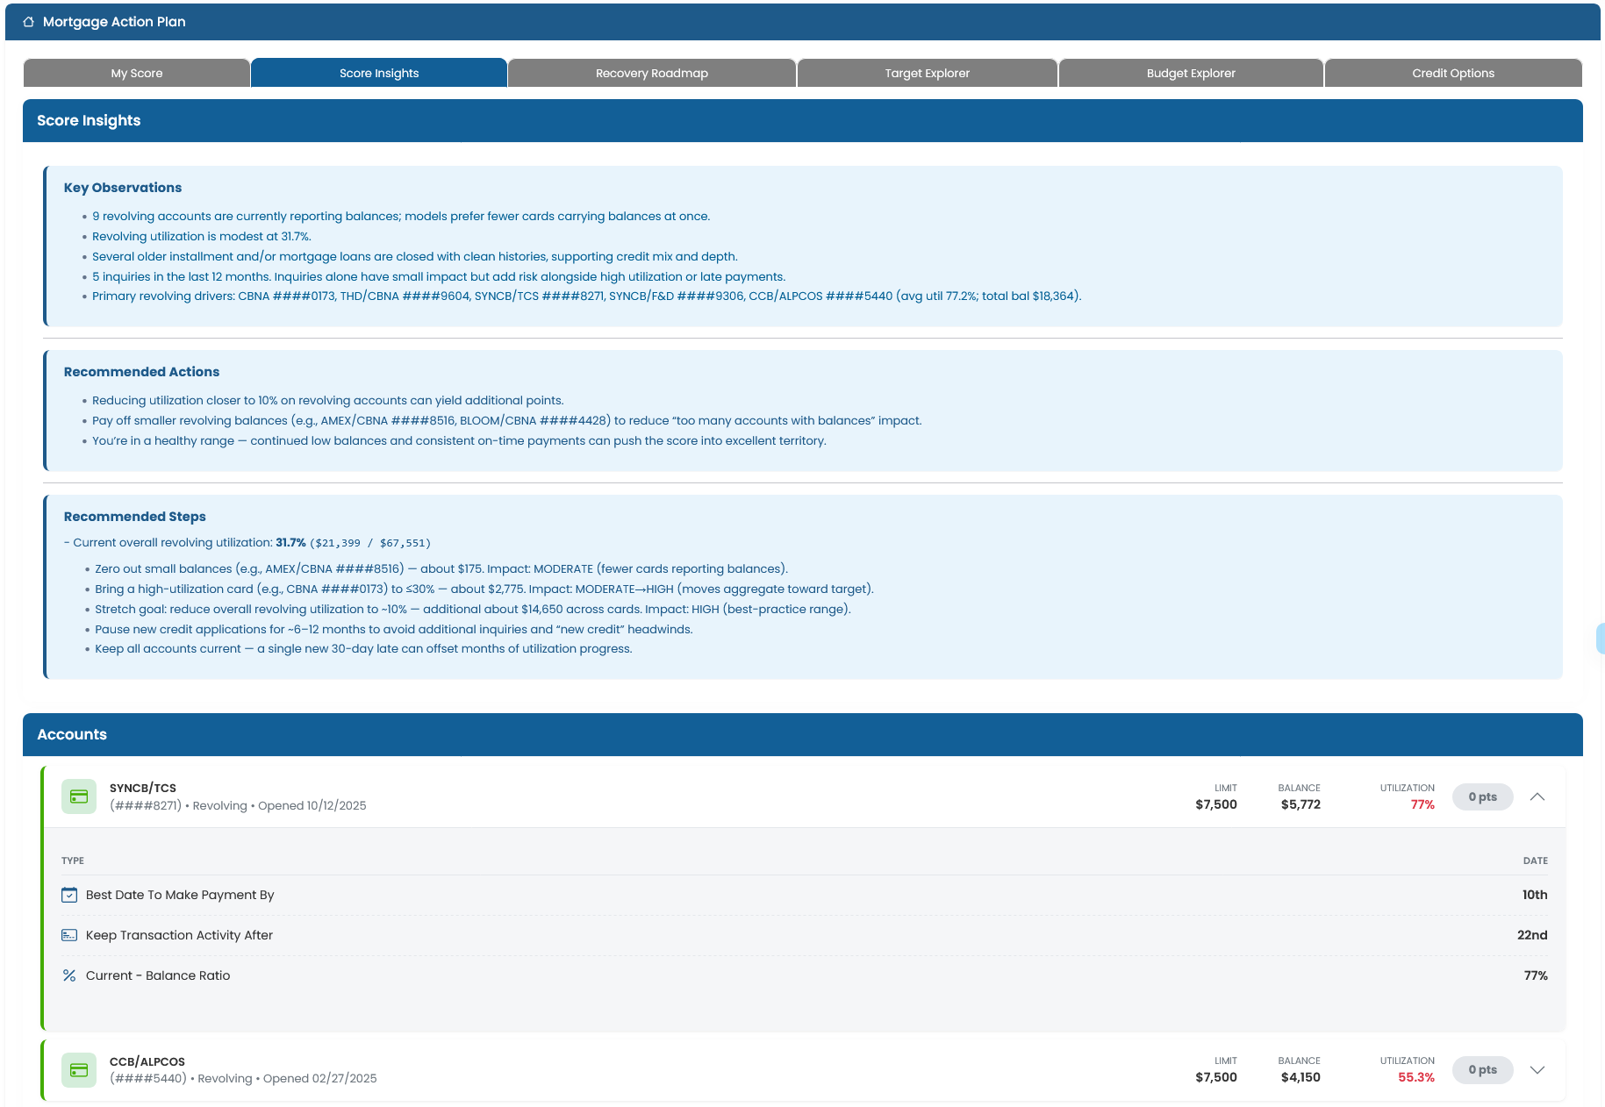Click the red 77% utilization value for SYNCB/TCS
Viewport: 1605px width, 1107px height.
coord(1422,803)
